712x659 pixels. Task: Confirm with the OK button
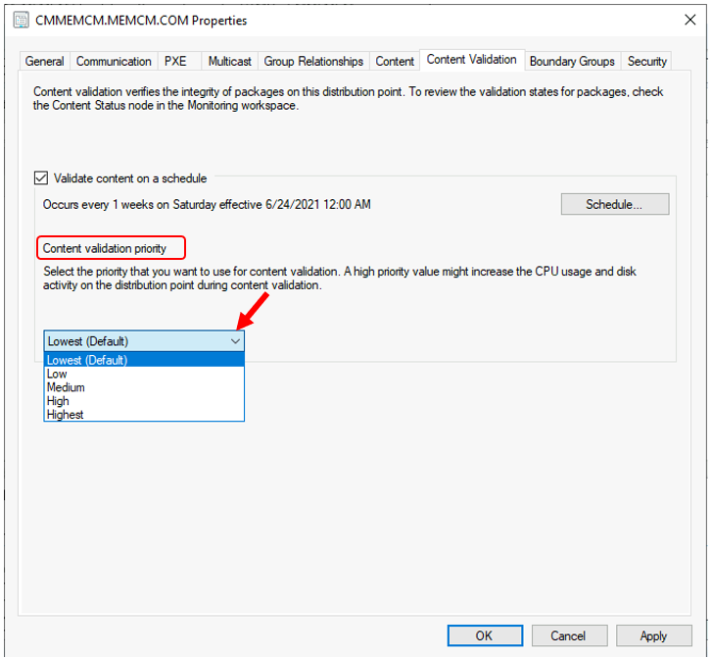[485, 635]
